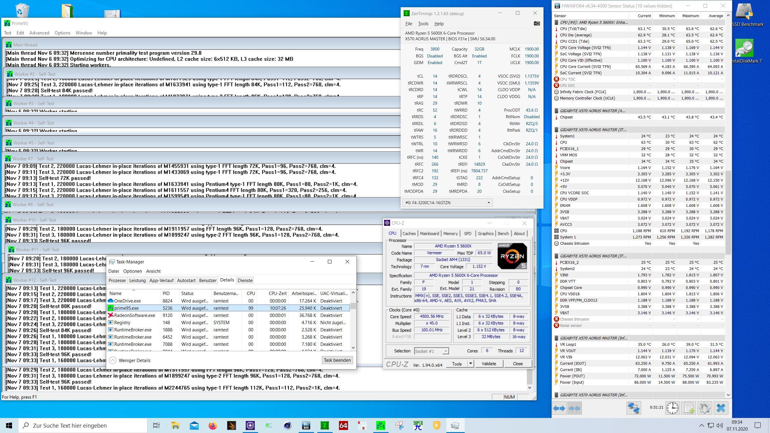Image resolution: width=770 pixels, height=433 pixels.
Task: Click the Windows Start button
Action: click(x=9, y=425)
